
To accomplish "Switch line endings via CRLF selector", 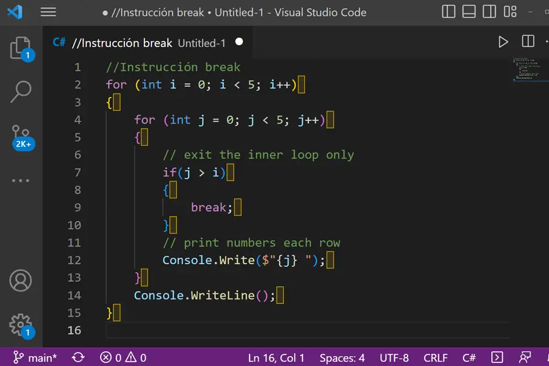I will point(434,357).
